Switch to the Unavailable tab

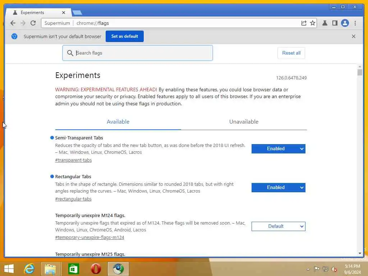coord(244,122)
